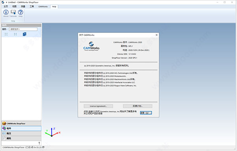Open the About info icon in ribbon
237x151 pixels.
[6, 12]
